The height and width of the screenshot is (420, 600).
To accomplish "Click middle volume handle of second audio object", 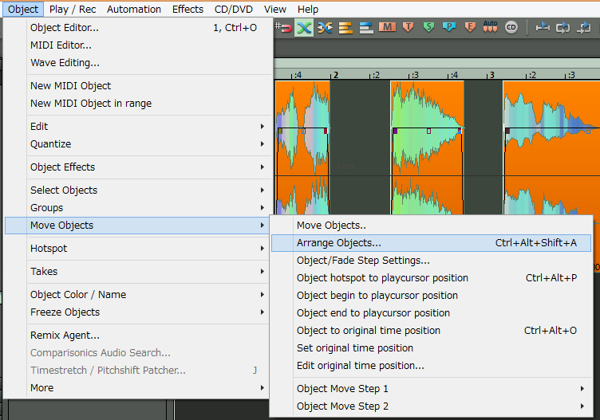I will coord(428,131).
